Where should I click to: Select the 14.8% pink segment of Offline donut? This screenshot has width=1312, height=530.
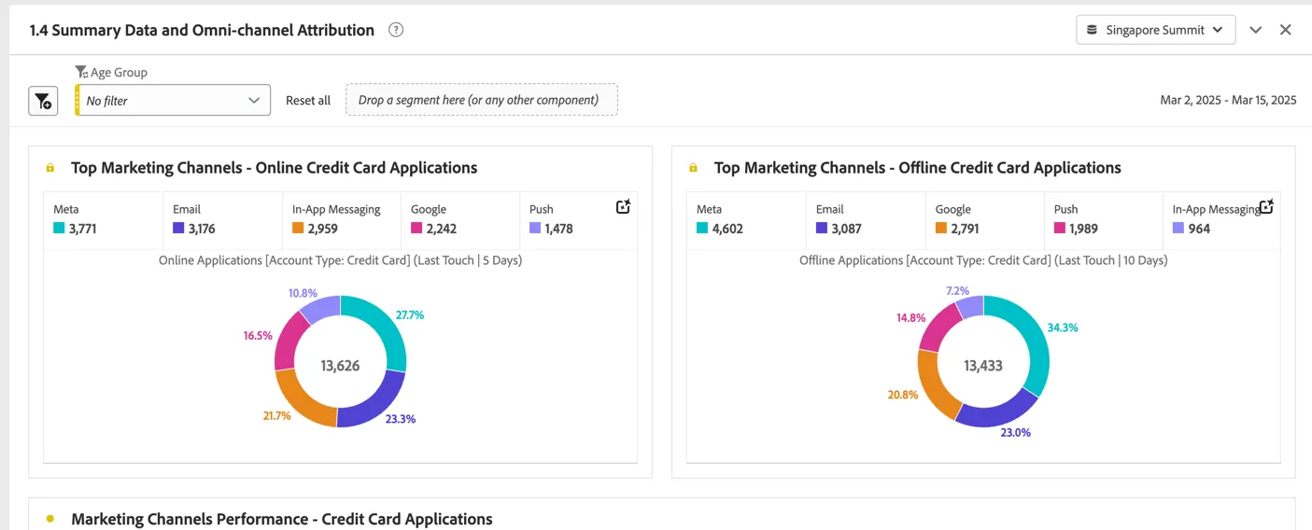(938, 324)
